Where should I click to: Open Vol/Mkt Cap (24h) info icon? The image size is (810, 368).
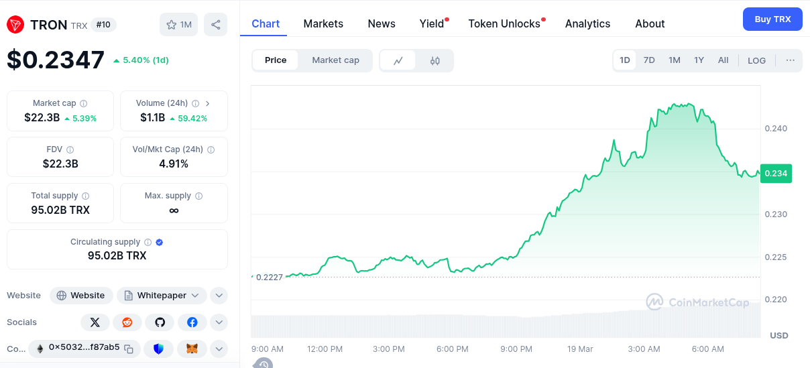211,149
